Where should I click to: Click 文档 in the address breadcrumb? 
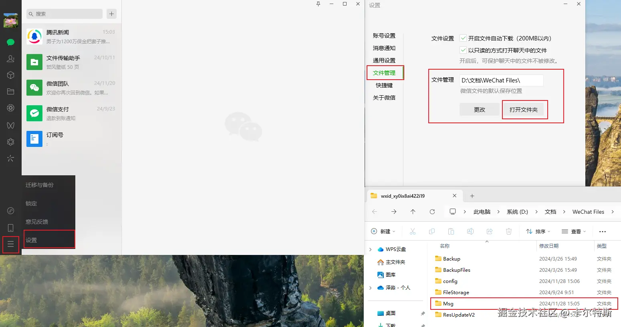pyautogui.click(x=550, y=212)
